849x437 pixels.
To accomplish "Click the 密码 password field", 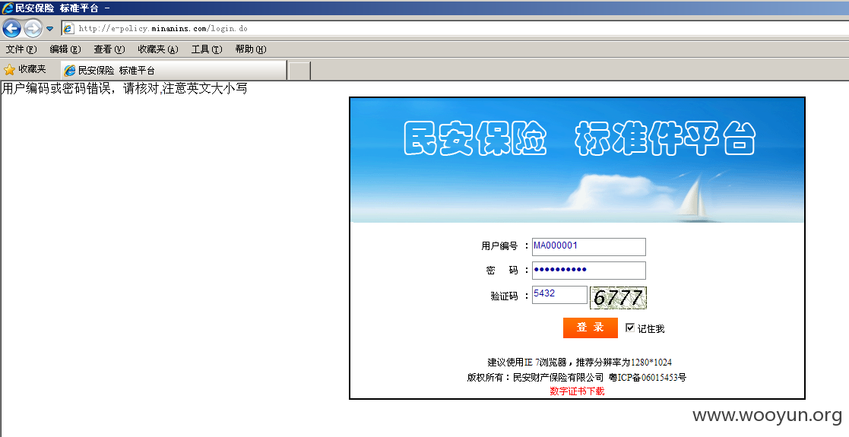I will click(x=588, y=271).
